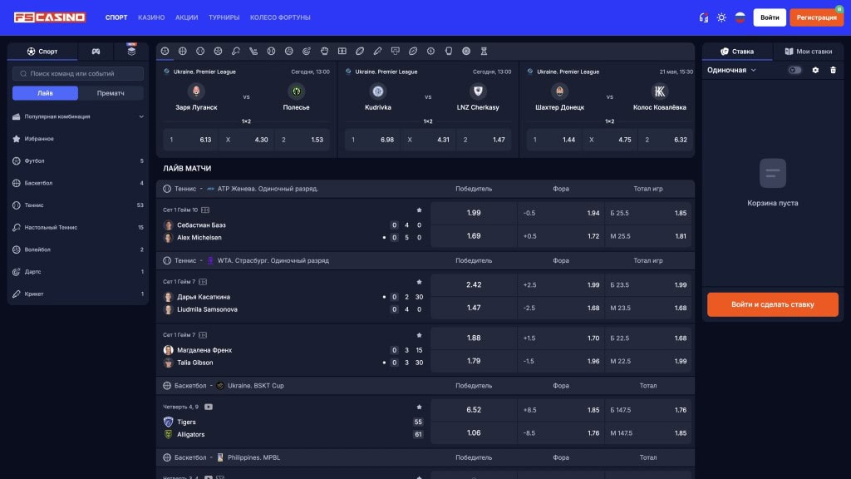Viewport: 851px width, 479px height.
Task: Click Войти и сделать ставку button
Action: 772,304
